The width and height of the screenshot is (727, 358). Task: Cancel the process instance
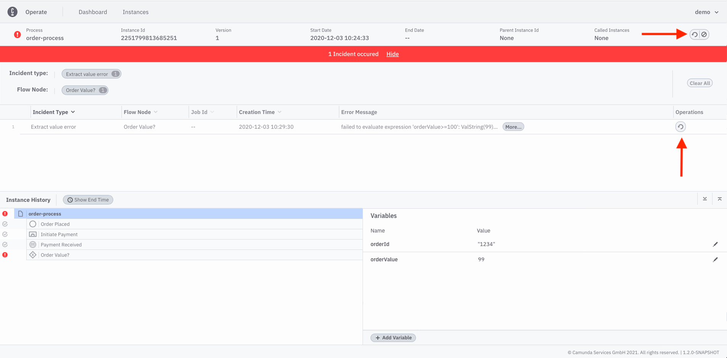click(704, 35)
